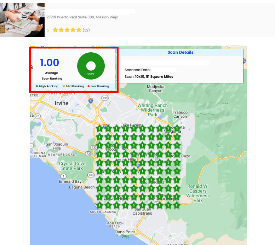Click the top-right corner star marker in grid
The width and height of the screenshot is (275, 245).
[177, 128]
